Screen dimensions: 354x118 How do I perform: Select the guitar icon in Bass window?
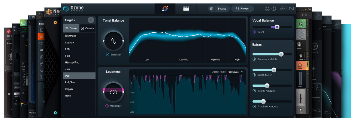[41, 43]
